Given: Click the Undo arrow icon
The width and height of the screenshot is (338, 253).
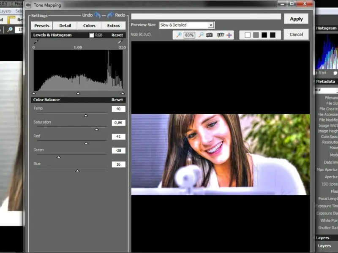Looking at the screenshot, I should click(x=98, y=15).
